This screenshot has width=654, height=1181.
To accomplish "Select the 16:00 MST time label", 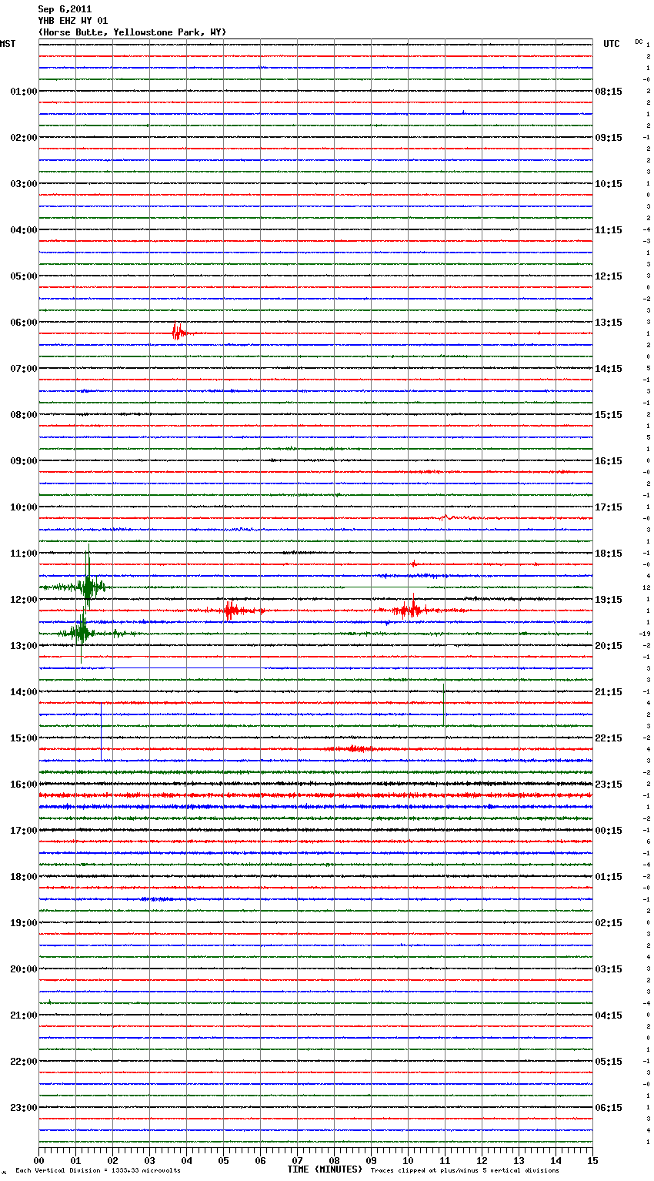I will [x=24, y=785].
